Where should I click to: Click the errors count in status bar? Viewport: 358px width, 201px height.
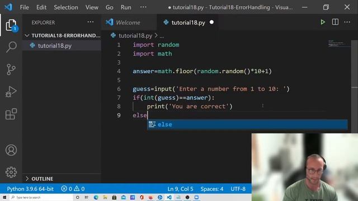(x=67, y=189)
